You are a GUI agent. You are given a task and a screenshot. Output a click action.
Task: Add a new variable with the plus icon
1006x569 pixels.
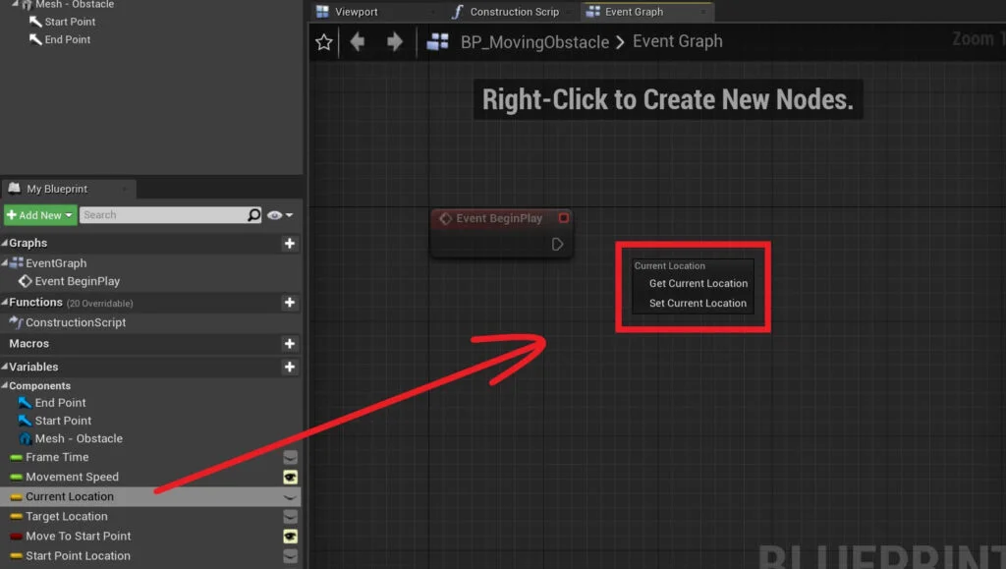click(289, 368)
